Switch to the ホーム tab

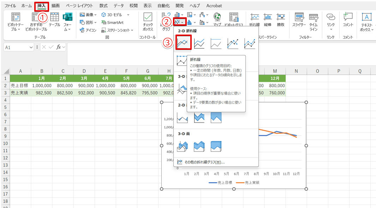click(x=26, y=6)
